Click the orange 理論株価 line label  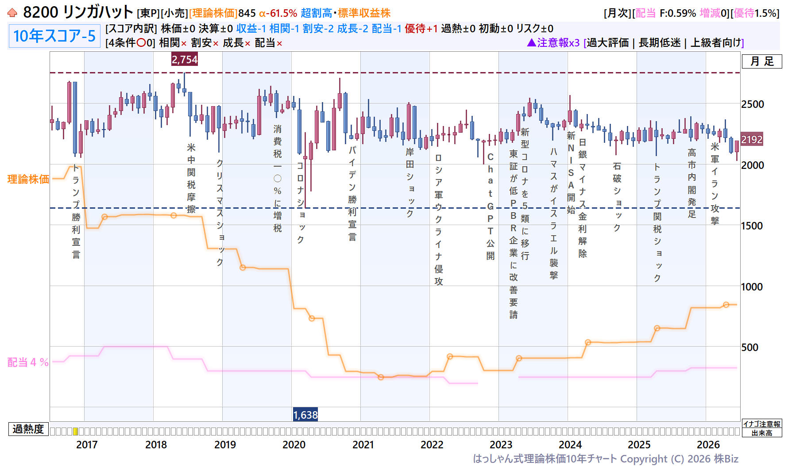pyautogui.click(x=28, y=179)
